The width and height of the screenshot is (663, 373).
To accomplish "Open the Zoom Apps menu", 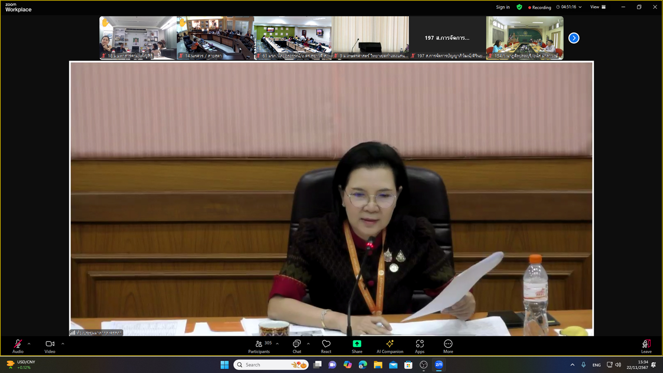I will 420,346.
